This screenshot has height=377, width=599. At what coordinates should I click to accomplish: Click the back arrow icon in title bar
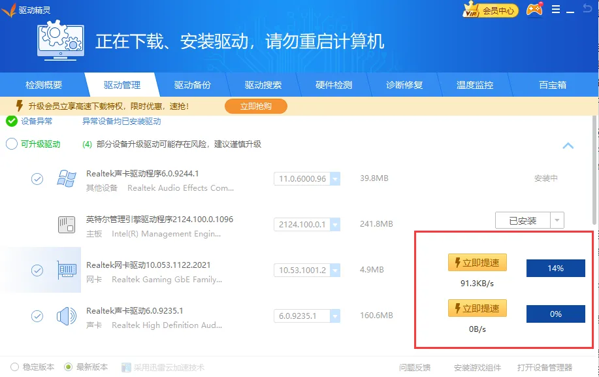pos(587,8)
